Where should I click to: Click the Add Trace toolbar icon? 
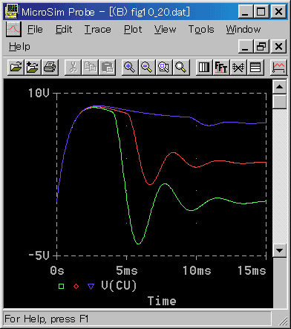278,67
